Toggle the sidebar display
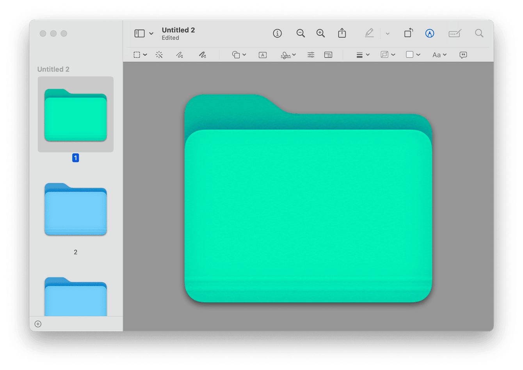 coord(140,33)
